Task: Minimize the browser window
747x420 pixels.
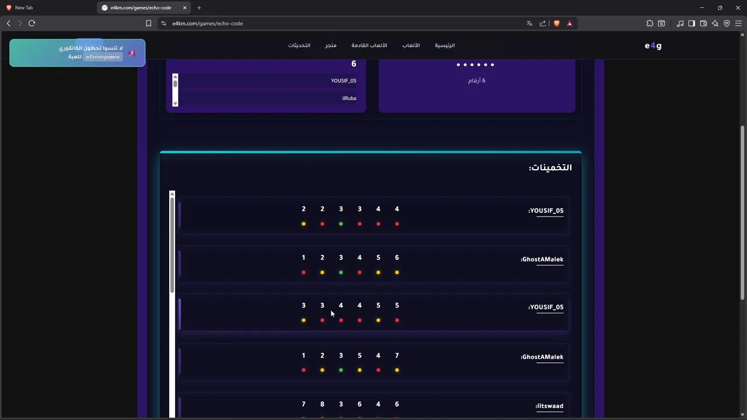Action: (x=702, y=8)
